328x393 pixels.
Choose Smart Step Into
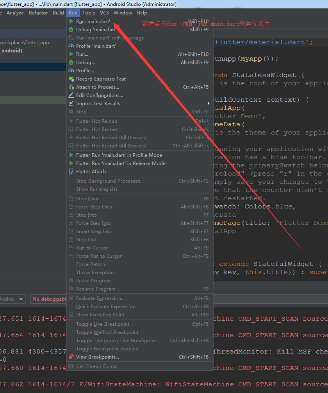tap(140, 231)
